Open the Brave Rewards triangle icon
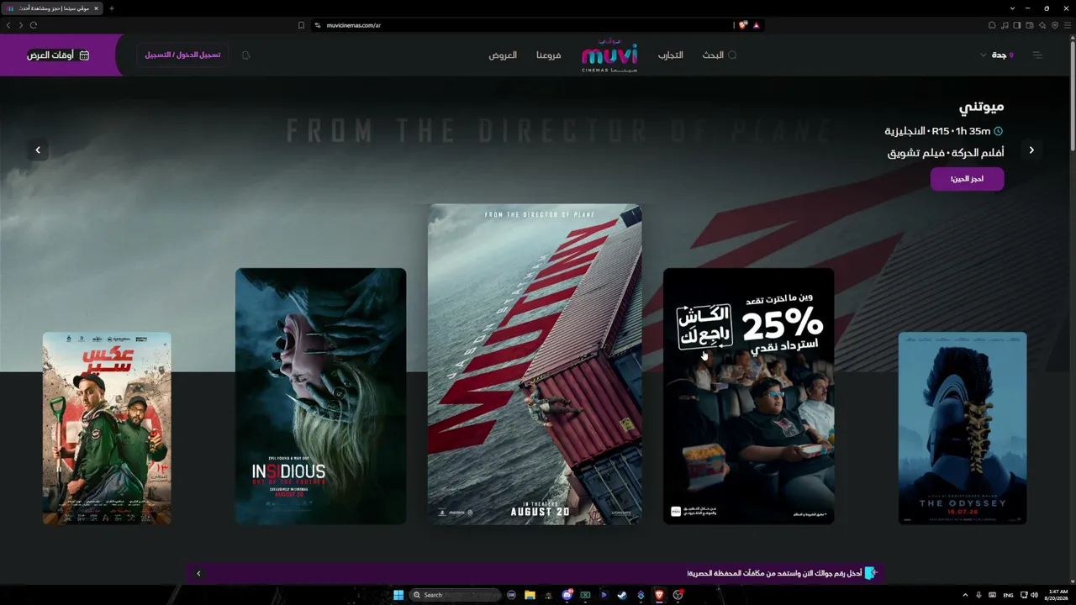1076x605 pixels. [x=757, y=25]
